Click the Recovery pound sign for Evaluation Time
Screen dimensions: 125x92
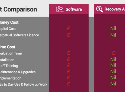114,53
